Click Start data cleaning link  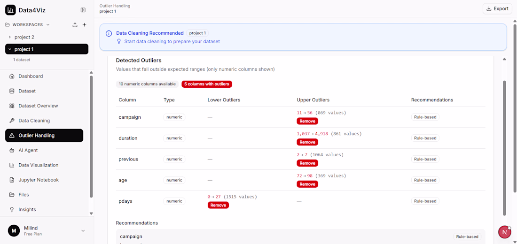point(172,41)
